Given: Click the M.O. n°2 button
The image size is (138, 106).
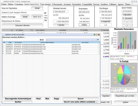Looking at the screenshot, I should click(37, 17).
